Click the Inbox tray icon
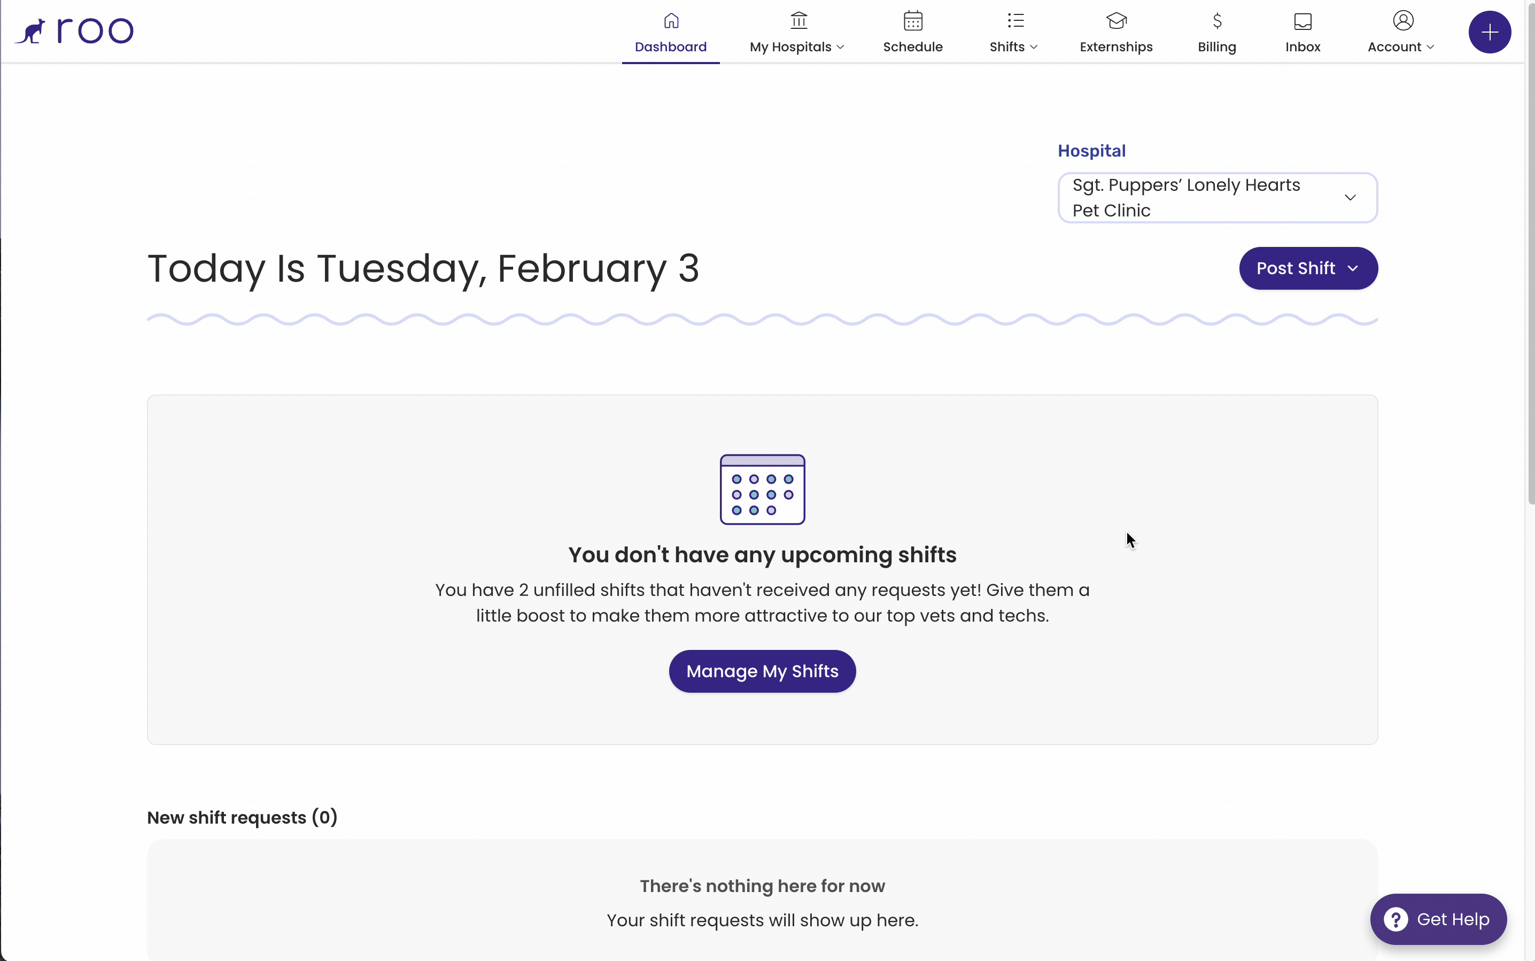 1303,21
